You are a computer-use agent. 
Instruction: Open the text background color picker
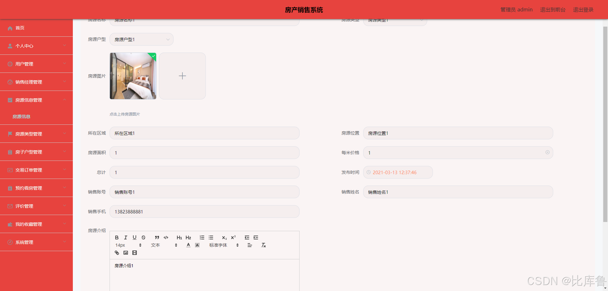[x=197, y=245]
